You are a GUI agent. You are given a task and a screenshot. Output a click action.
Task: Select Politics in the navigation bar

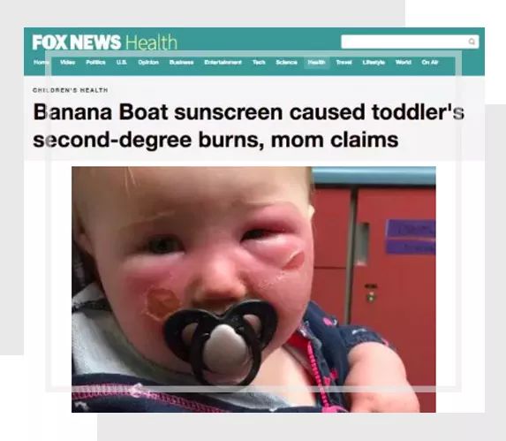[95, 63]
